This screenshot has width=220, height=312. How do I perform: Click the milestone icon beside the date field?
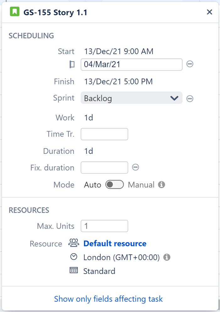(72, 64)
